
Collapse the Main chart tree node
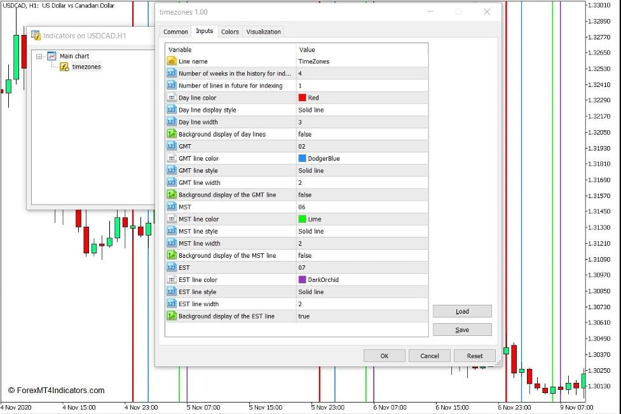click(39, 56)
